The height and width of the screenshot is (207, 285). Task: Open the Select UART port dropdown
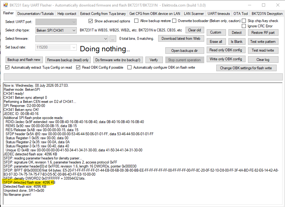[x=56, y=22]
